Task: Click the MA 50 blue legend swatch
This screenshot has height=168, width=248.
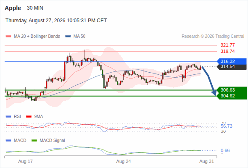Action: point(68,37)
